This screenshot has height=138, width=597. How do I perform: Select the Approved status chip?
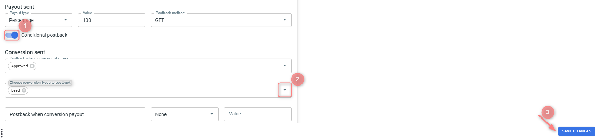pos(20,66)
